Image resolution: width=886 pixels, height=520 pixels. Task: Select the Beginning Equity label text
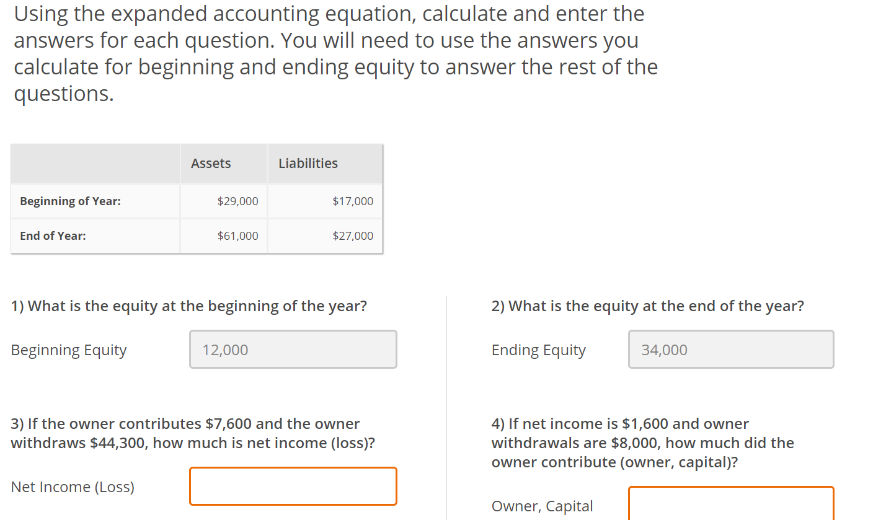68,350
